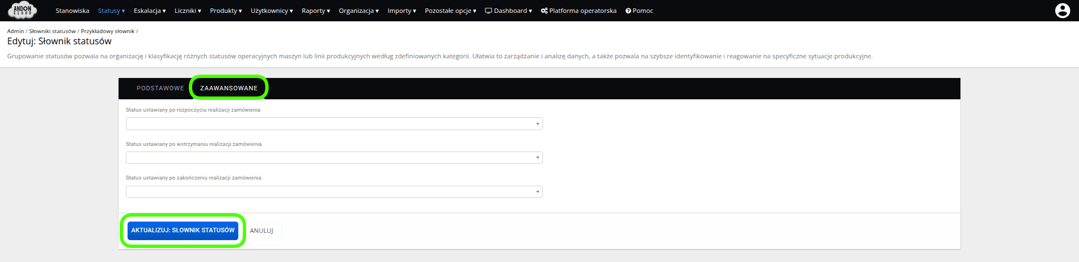Click the Anuluj button
The height and width of the screenshot is (262, 1079).
pos(261,231)
